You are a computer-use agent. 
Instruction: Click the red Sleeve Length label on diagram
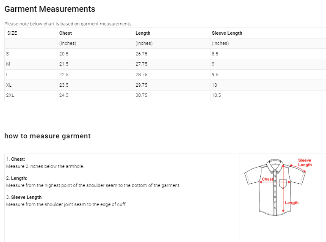[304, 162]
